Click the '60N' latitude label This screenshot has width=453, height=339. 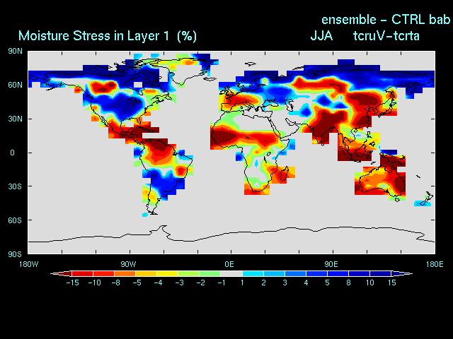15,85
